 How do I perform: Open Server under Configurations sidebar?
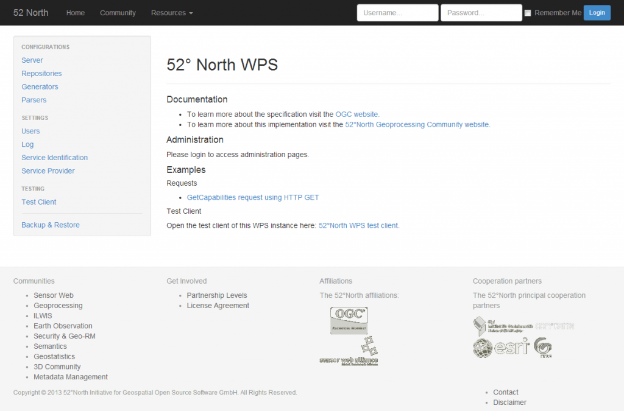click(32, 60)
